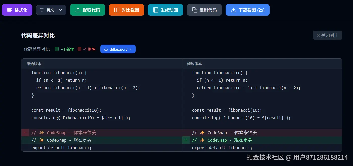Click 'function fibonacci(n) {' in 原始版本
Image resolution: width=353 pixels, height=166 pixels.
[x=59, y=73]
